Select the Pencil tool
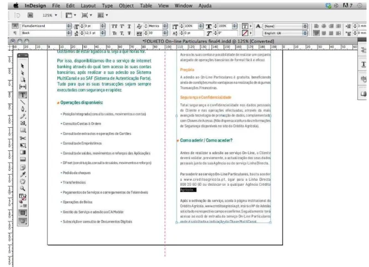 (23, 116)
